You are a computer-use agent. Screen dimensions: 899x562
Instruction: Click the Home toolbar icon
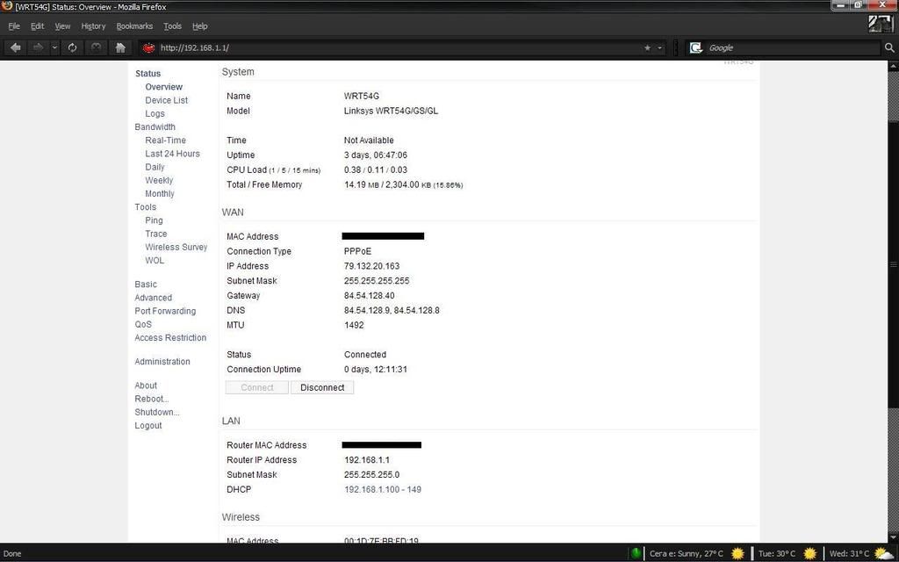point(120,47)
